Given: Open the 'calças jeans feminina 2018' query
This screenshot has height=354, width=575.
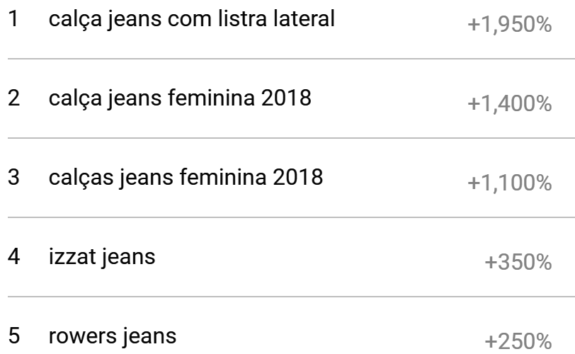Looking at the screenshot, I should coord(186,177).
